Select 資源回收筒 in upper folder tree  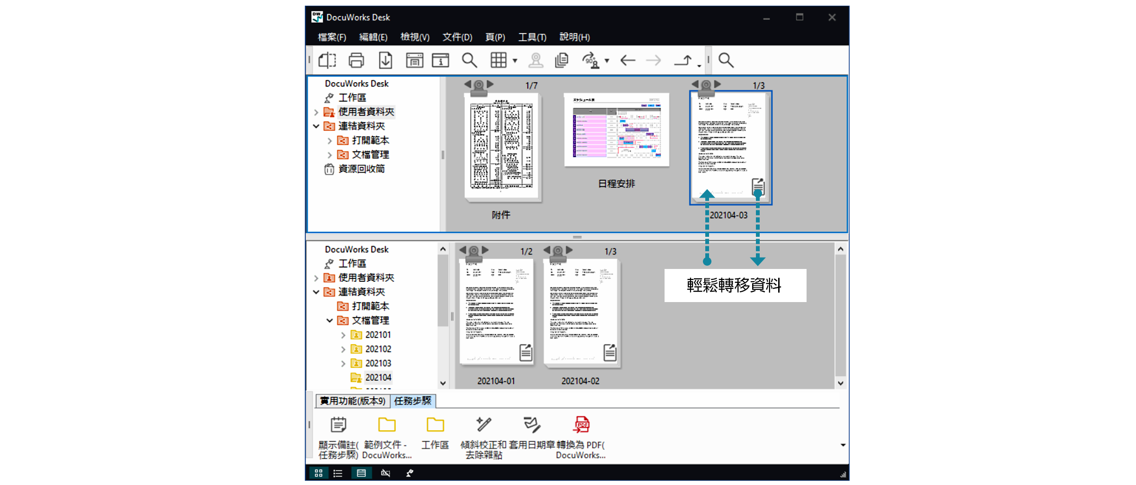(361, 169)
